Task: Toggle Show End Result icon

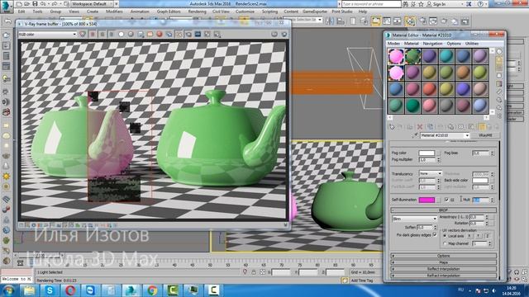Action: [x=482, y=127]
